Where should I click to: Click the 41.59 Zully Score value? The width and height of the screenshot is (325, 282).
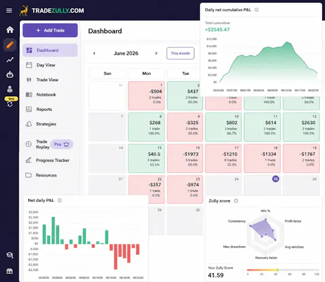[x=216, y=275]
